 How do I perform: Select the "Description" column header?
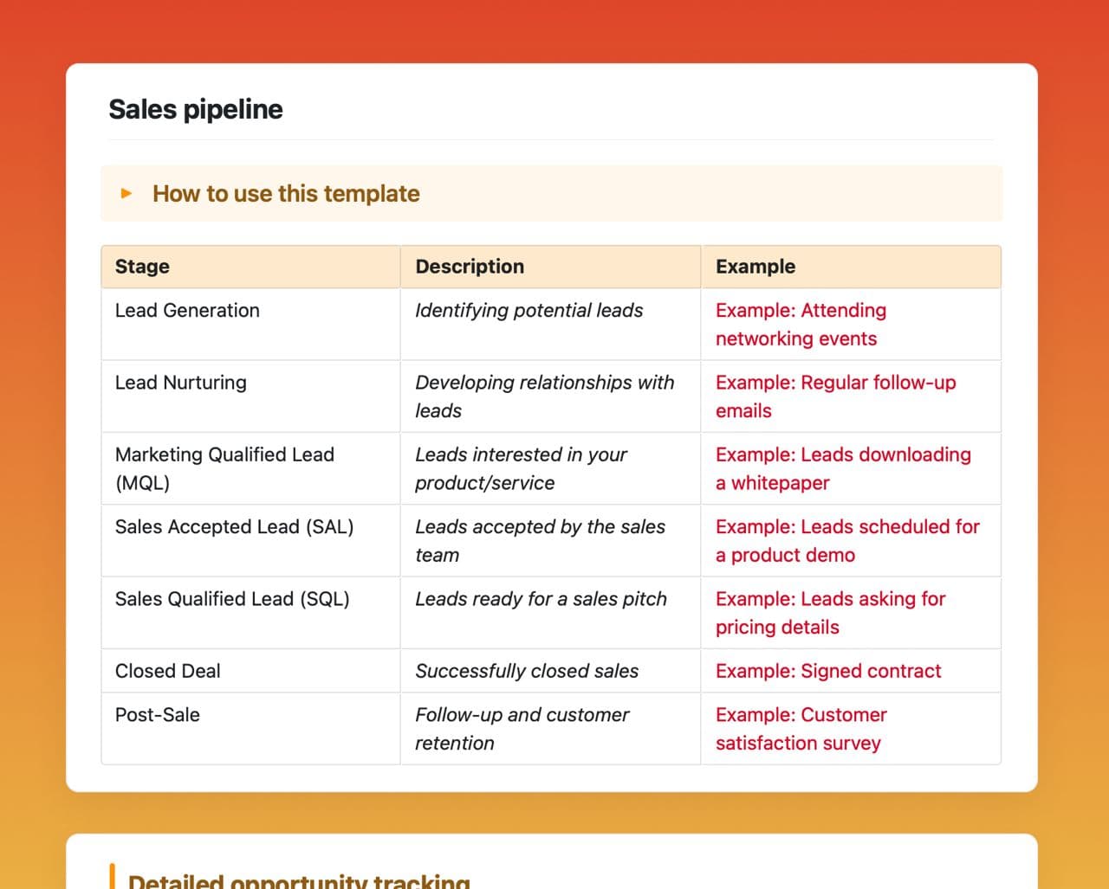click(470, 267)
